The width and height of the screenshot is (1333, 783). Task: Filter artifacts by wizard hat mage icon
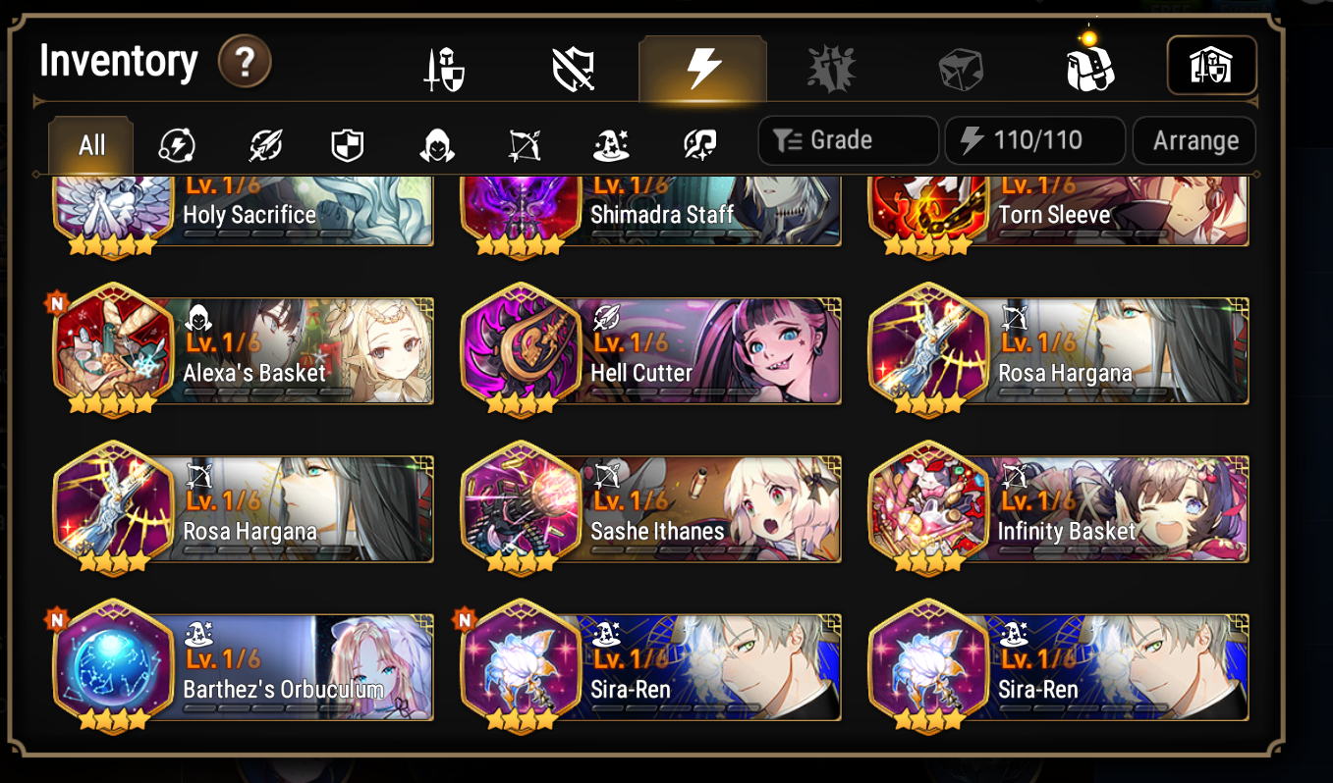click(611, 146)
